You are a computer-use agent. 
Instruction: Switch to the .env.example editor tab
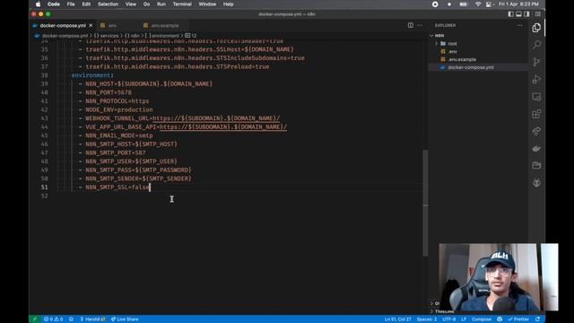(165, 25)
